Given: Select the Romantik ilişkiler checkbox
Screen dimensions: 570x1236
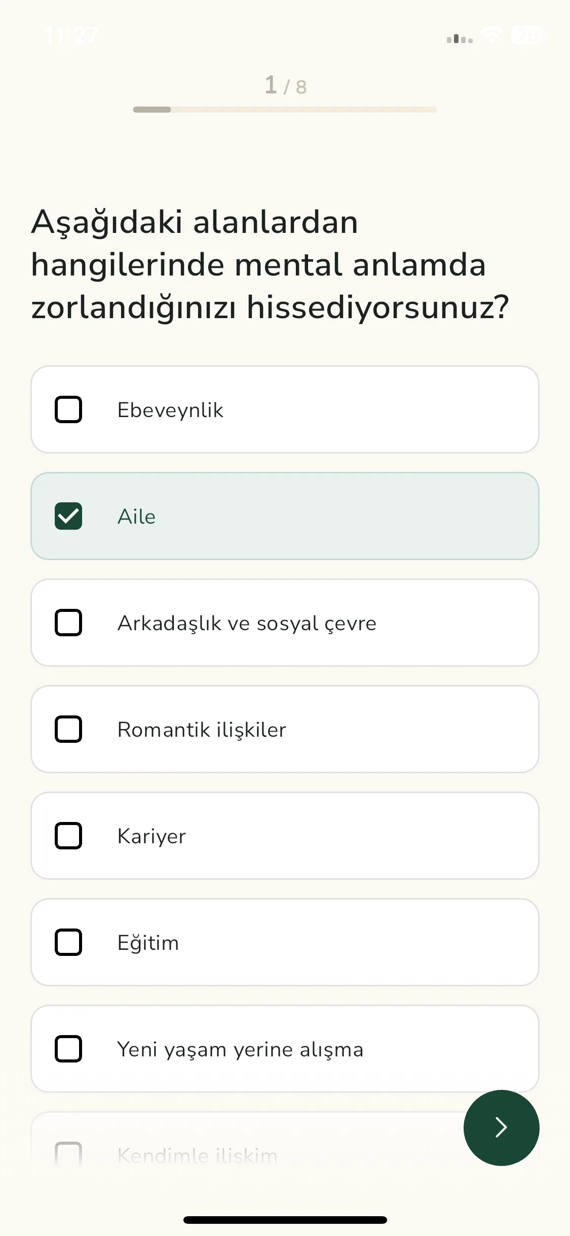Looking at the screenshot, I should pyautogui.click(x=68, y=729).
